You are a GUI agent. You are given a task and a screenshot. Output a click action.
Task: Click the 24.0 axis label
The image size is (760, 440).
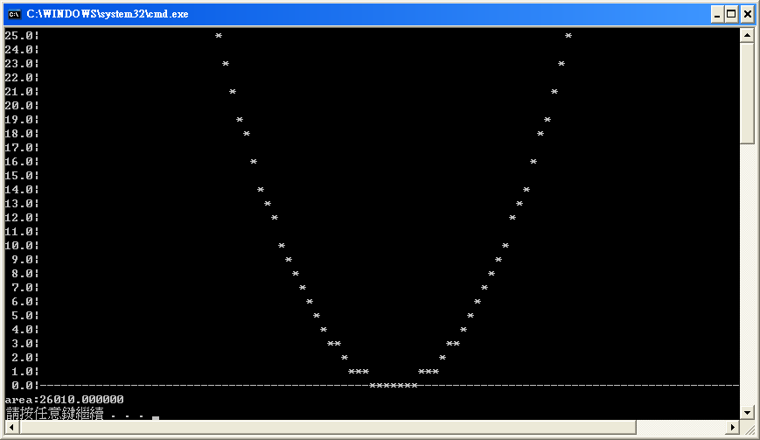19,50
